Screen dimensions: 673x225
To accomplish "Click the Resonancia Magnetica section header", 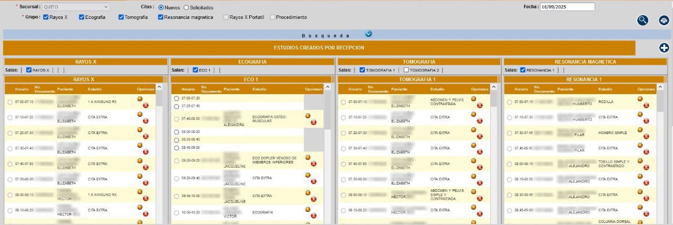I will (x=585, y=62).
